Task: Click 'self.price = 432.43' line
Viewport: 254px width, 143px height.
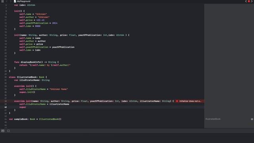Action: tap(32, 20)
